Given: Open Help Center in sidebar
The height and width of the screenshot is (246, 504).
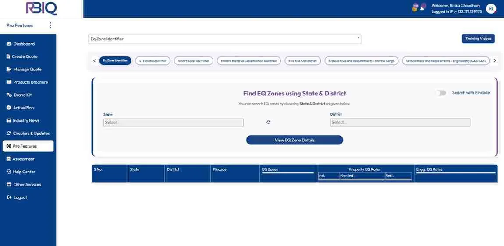Looking at the screenshot, I should click(24, 172).
